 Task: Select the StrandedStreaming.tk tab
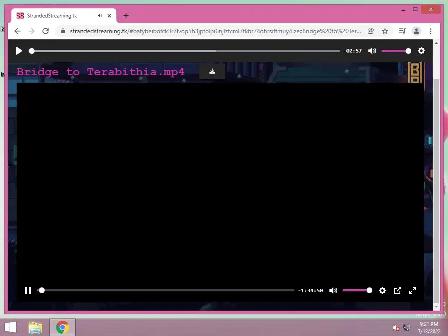click(x=64, y=16)
